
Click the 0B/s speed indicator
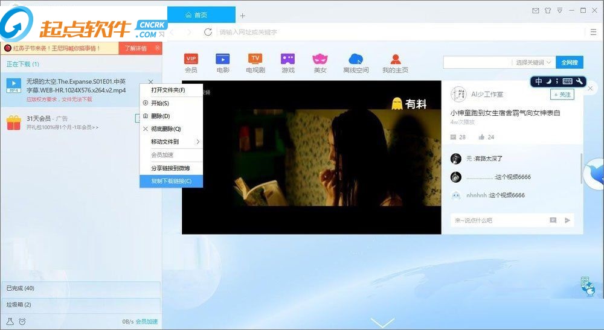coord(127,322)
